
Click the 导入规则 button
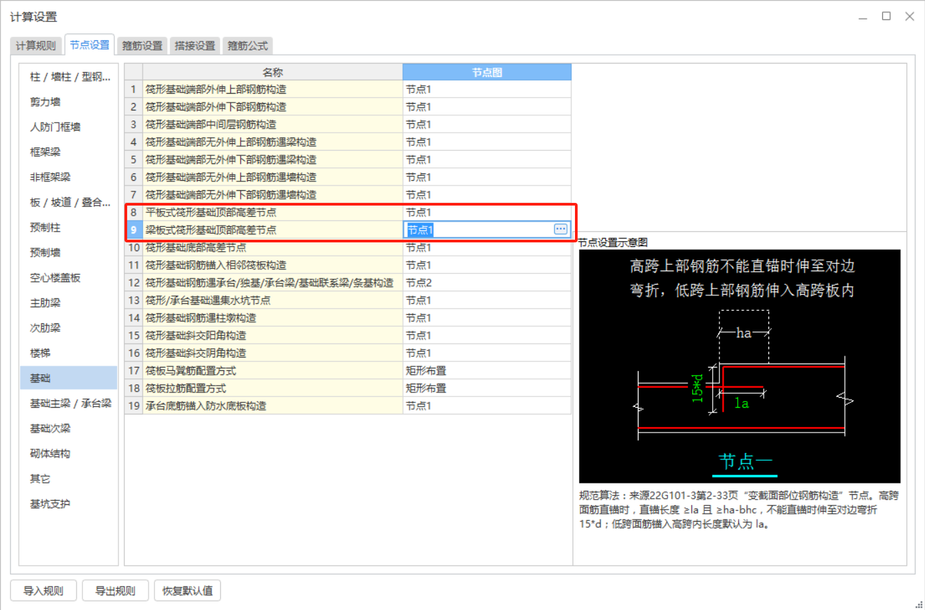coord(44,591)
